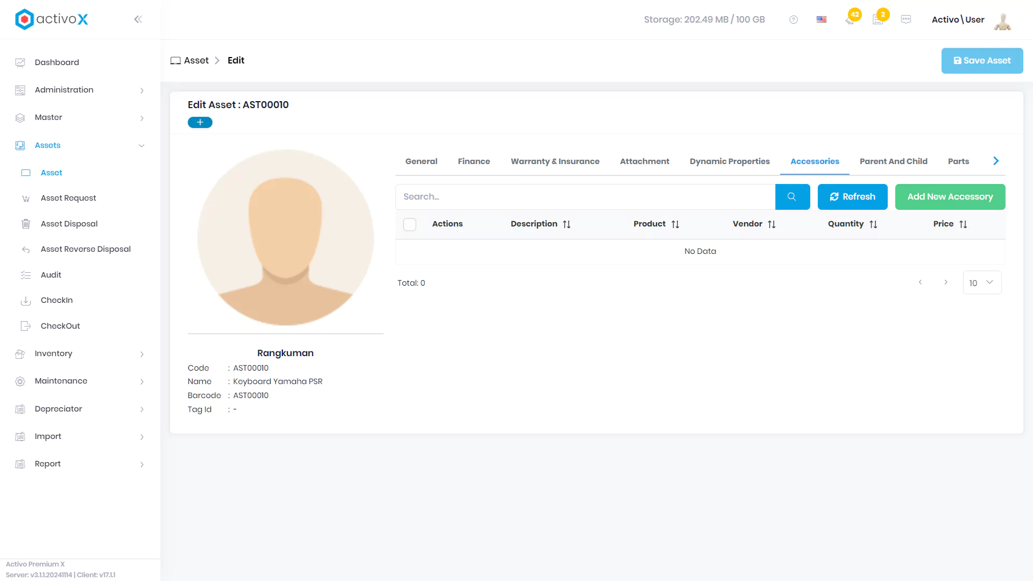The height and width of the screenshot is (581, 1033).
Task: Click the Asset Reverse Disposal arrow icon
Action: click(26, 250)
